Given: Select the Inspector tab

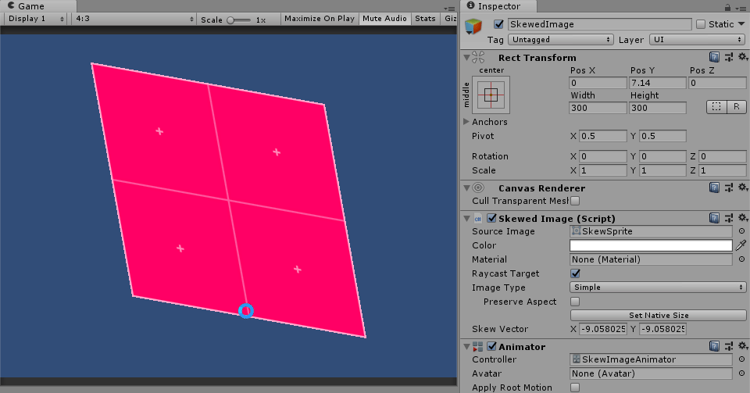Looking at the screenshot, I should [x=499, y=6].
